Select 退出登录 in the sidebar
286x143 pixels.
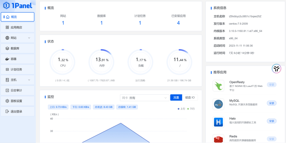pyautogui.click(x=18, y=111)
